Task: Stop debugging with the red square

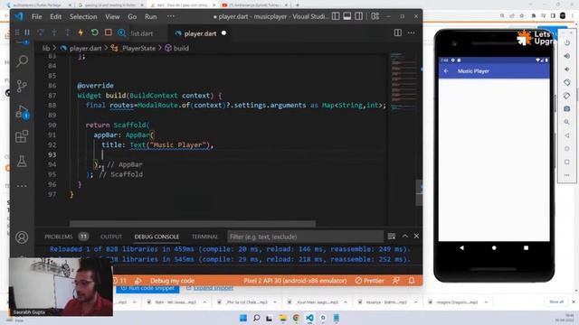Action: (109, 32)
